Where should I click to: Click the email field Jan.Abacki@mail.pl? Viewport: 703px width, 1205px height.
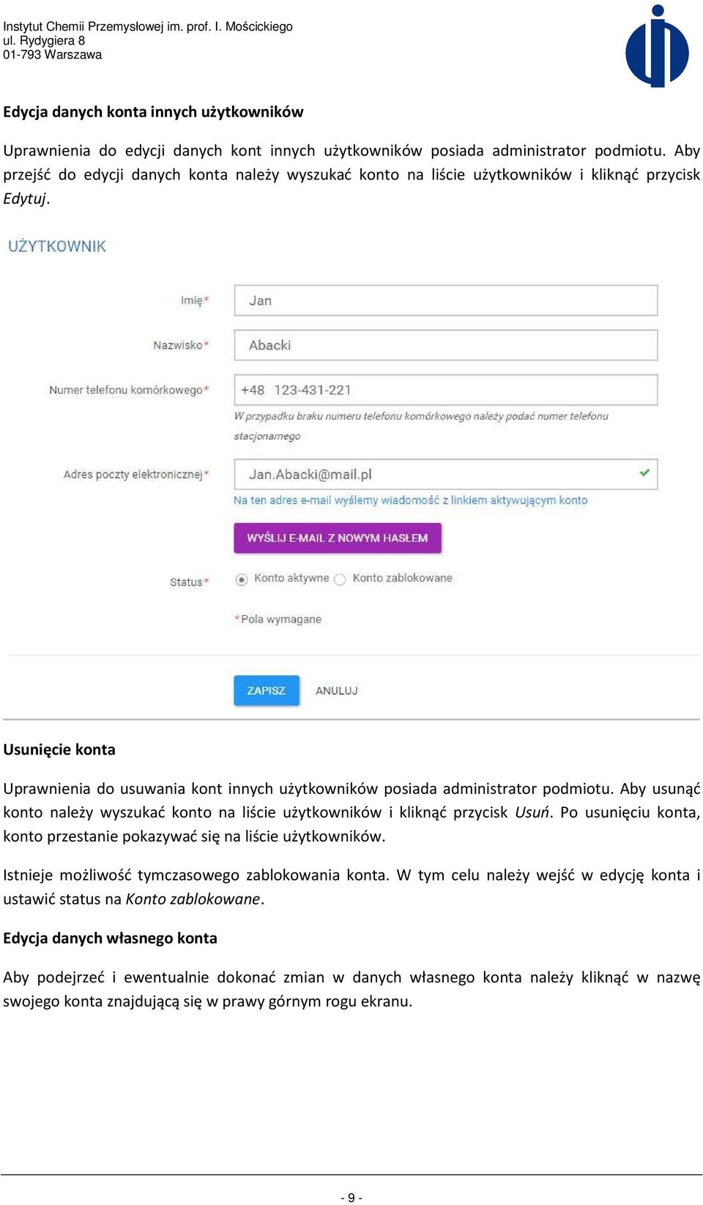pos(446,474)
